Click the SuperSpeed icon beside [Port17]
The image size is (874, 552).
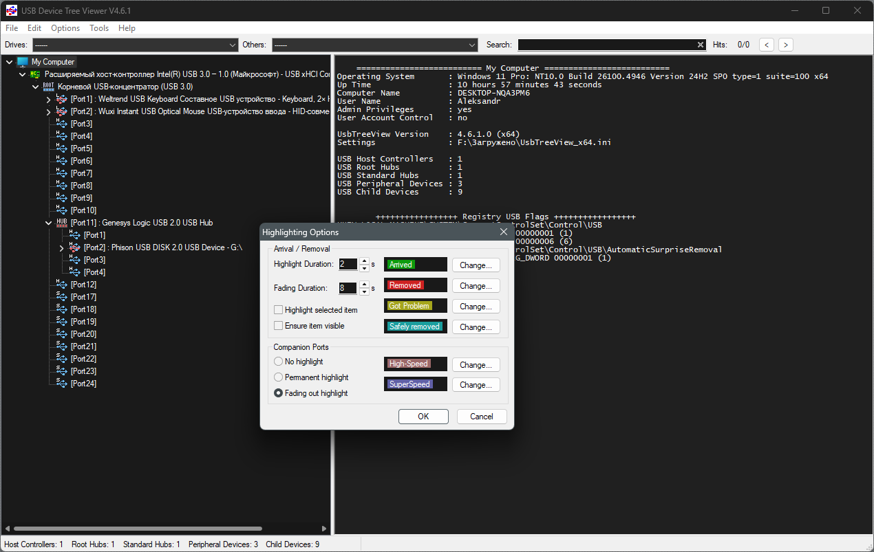pos(61,297)
